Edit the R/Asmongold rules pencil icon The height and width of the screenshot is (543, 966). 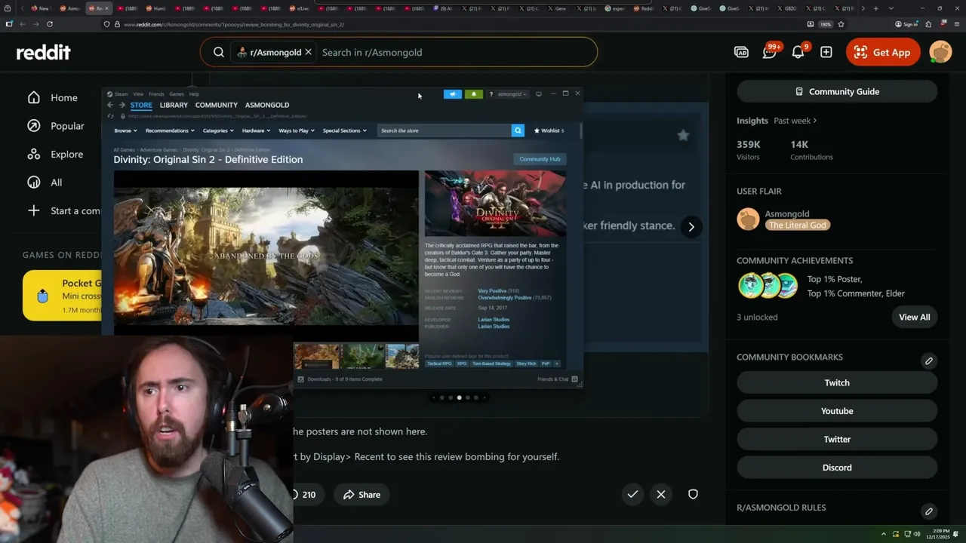pos(929,511)
